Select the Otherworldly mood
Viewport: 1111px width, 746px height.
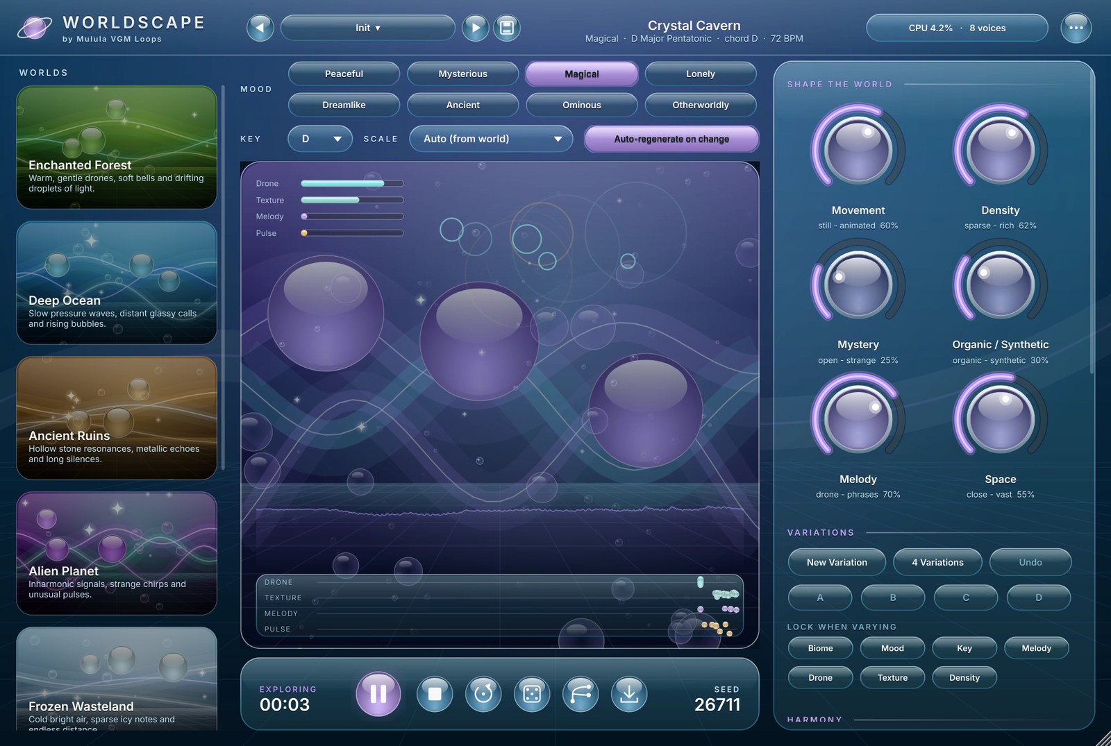pos(701,105)
